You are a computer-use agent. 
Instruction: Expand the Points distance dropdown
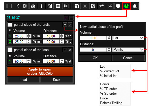pyautogui.click(x=128, y=49)
